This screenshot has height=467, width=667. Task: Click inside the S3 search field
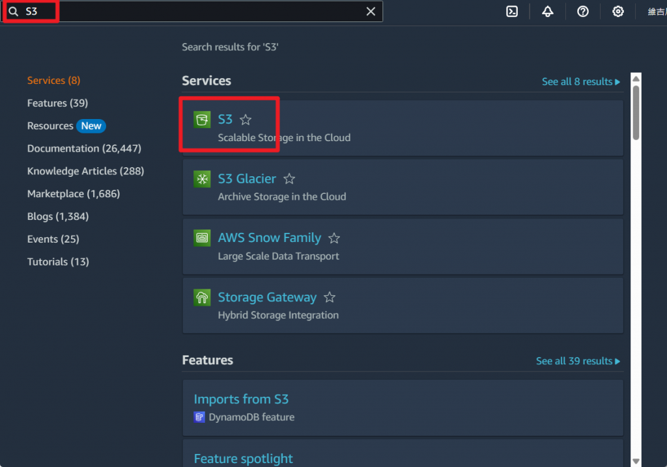coord(192,12)
